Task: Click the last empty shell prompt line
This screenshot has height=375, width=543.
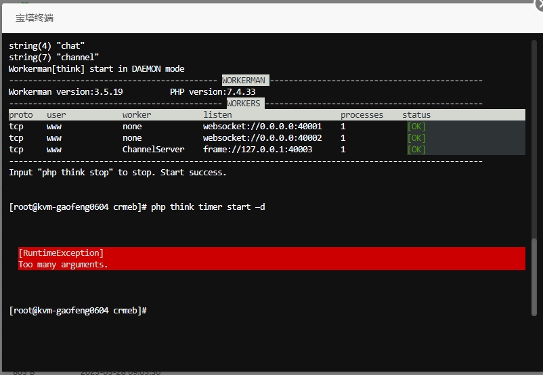Action: 78,310
